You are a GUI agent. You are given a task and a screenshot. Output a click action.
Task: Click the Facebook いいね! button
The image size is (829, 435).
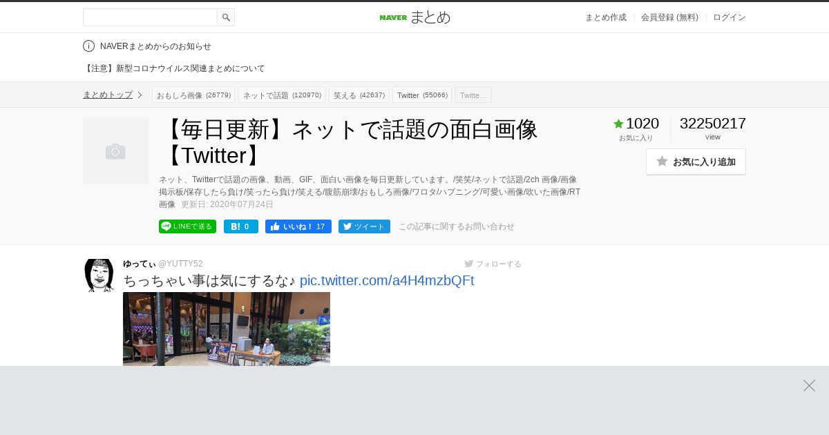tap(298, 226)
